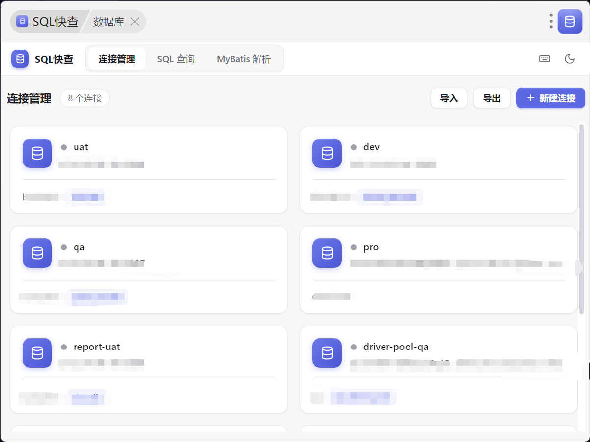Screen dimensions: 590x442
Task: Click the status dot beside dev
Action: tap(354, 147)
